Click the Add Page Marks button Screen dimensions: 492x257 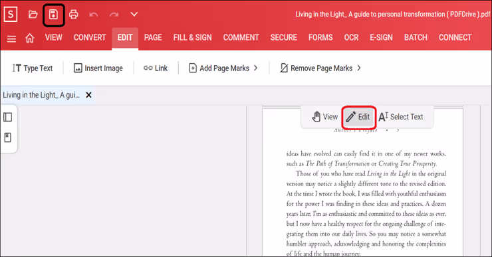(219, 68)
